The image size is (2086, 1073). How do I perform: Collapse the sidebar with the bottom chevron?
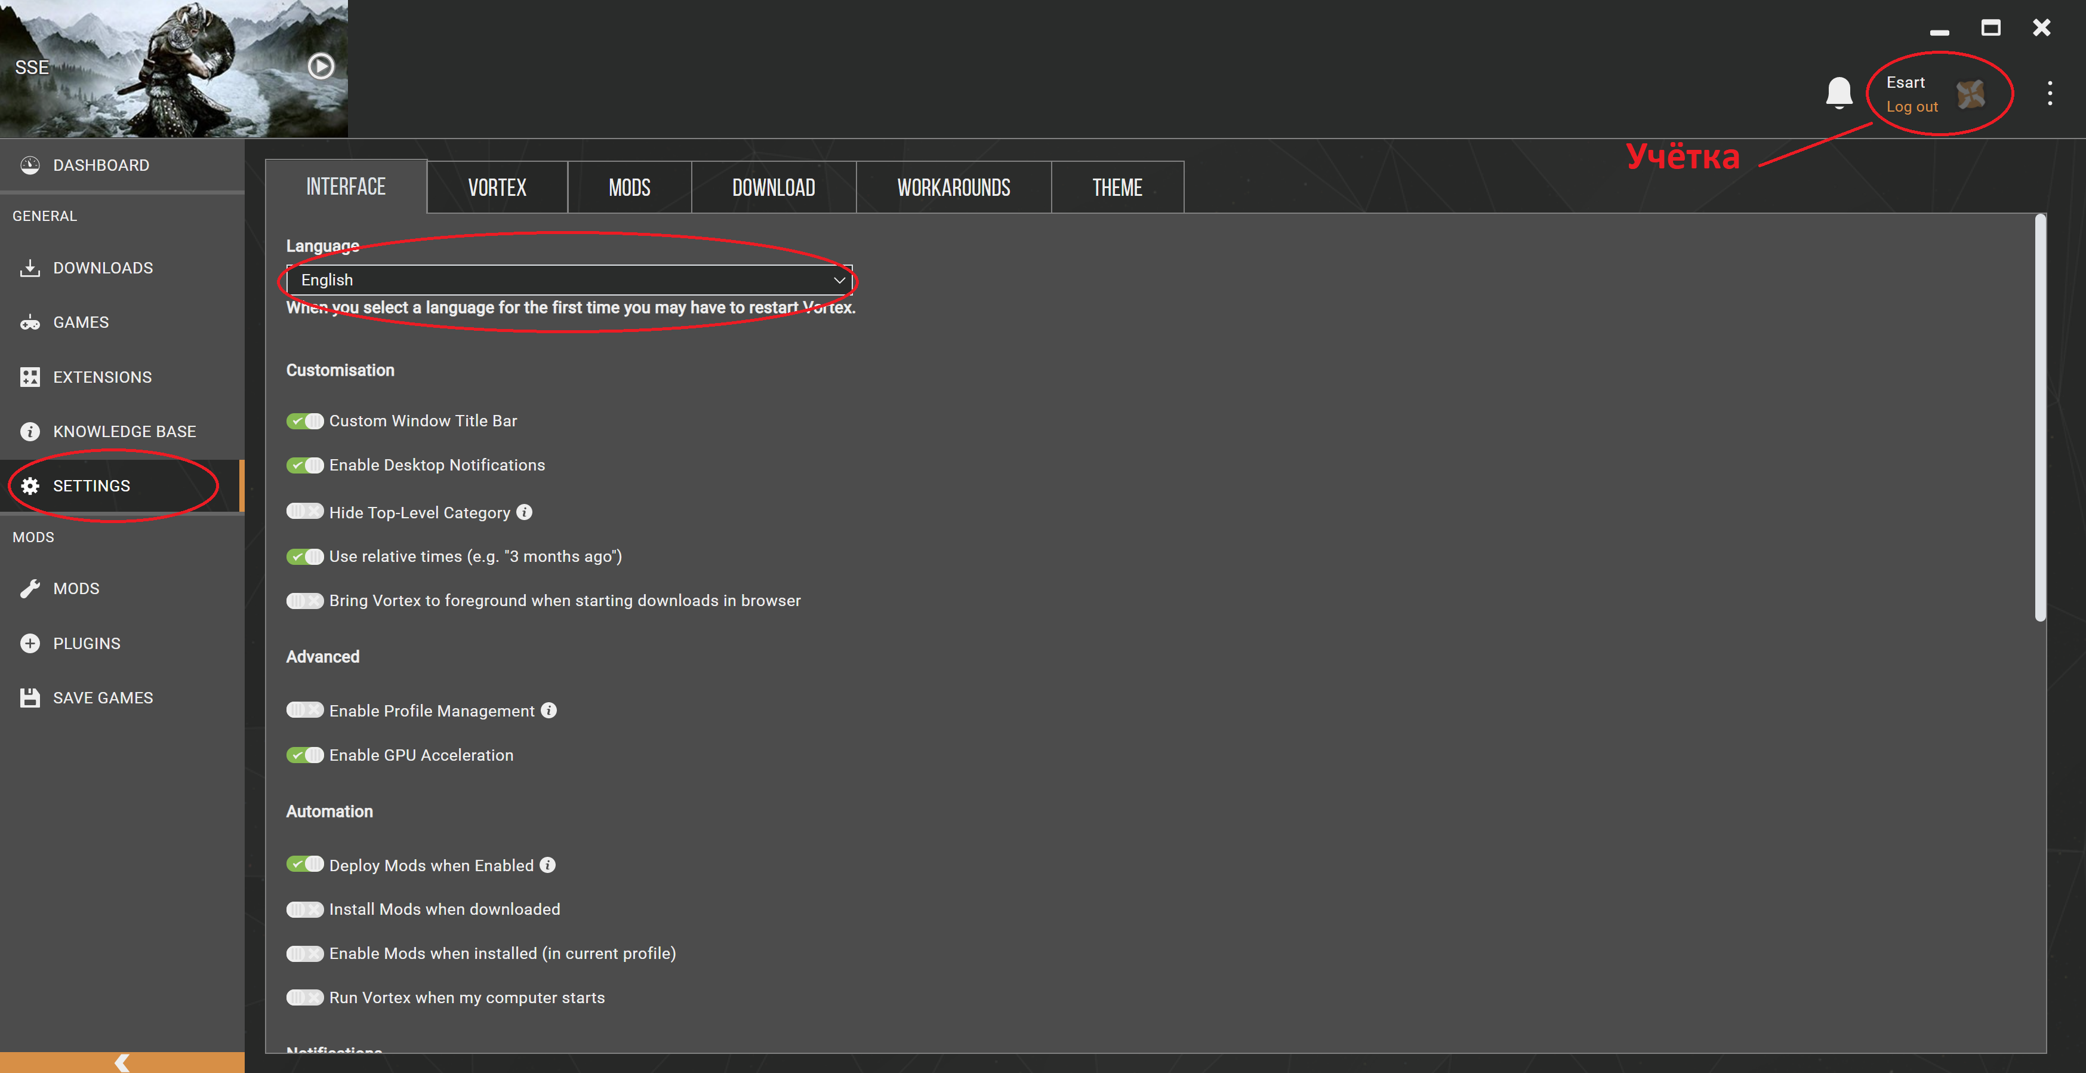click(122, 1062)
